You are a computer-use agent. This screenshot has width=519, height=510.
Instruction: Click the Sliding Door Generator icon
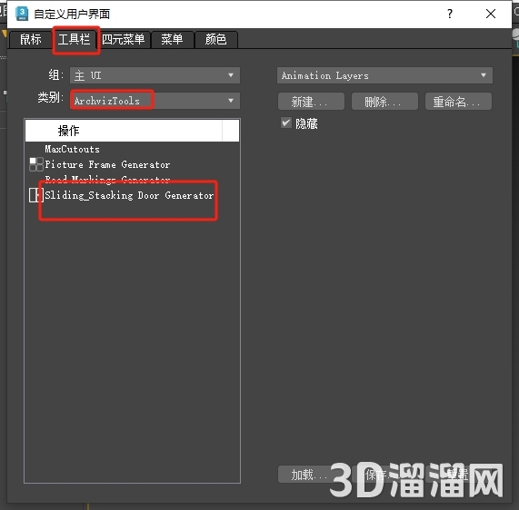(36, 195)
